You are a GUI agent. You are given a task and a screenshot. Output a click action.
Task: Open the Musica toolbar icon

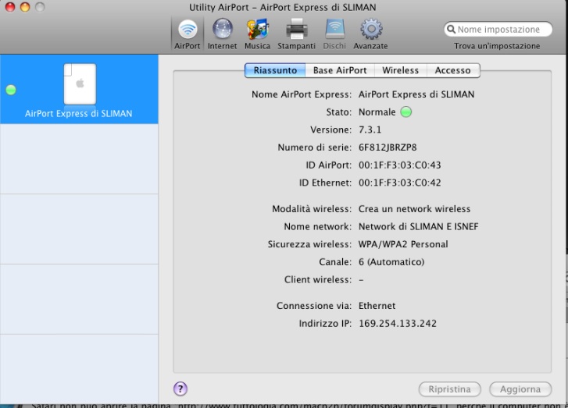257,35
